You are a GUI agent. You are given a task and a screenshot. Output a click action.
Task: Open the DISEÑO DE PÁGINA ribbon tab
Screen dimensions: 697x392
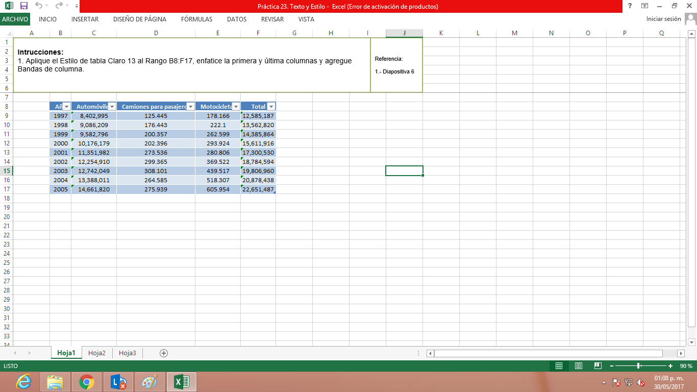pyautogui.click(x=140, y=19)
